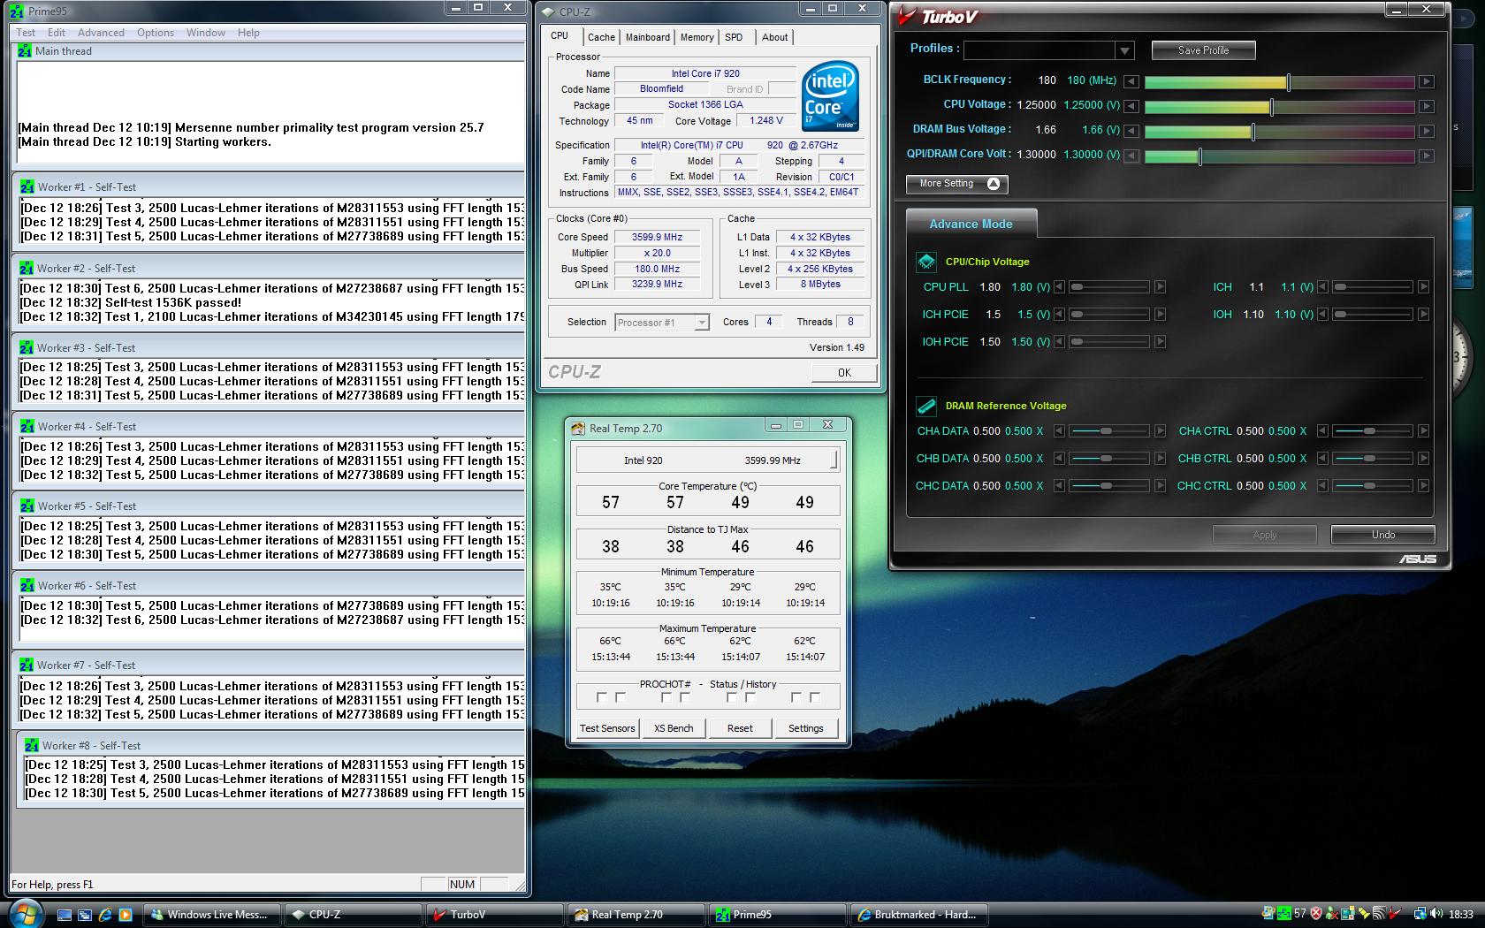Increase IOH voltage with right arrow
Screen dimensions: 1485x928
click(1423, 315)
